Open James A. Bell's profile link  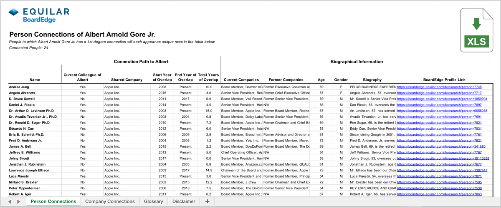tap(441, 147)
